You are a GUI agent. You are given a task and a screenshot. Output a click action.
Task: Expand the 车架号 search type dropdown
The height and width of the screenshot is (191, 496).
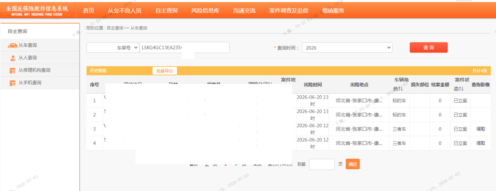pos(113,48)
